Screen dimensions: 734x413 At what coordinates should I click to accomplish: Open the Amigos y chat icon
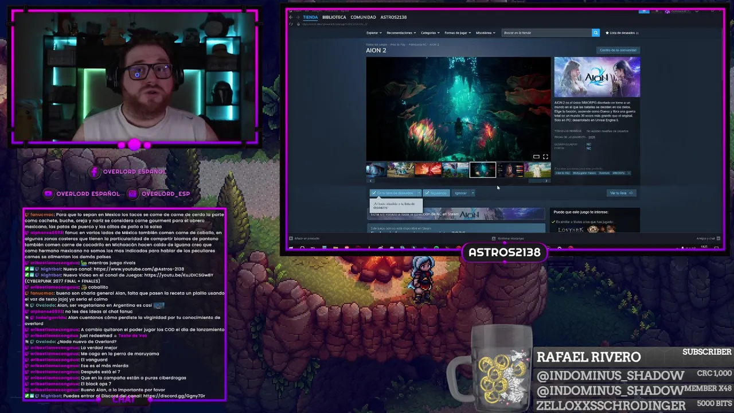point(717,238)
